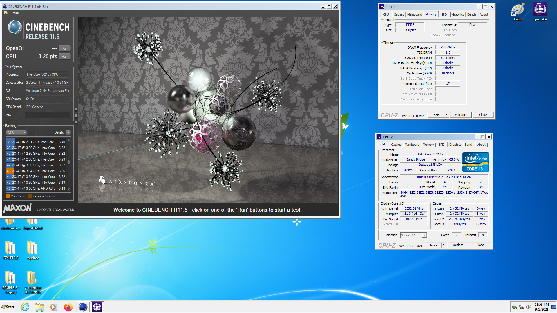Click the Intel Core i3 logo badge
Image resolution: width=557 pixels, height=313 pixels.
(475, 162)
